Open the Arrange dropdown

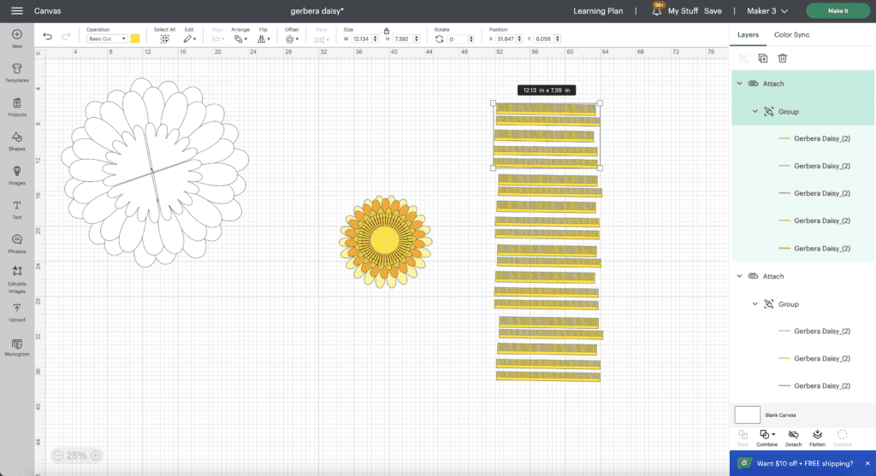240,39
